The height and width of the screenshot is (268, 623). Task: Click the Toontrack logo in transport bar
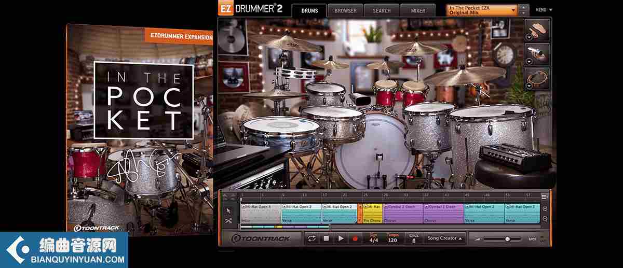coord(261,238)
